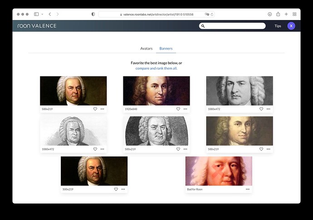This screenshot has height=220, width=313.
Task: Go forward with the browser forward arrow
Action: point(58,14)
